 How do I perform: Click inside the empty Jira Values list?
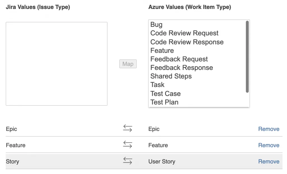(56, 64)
